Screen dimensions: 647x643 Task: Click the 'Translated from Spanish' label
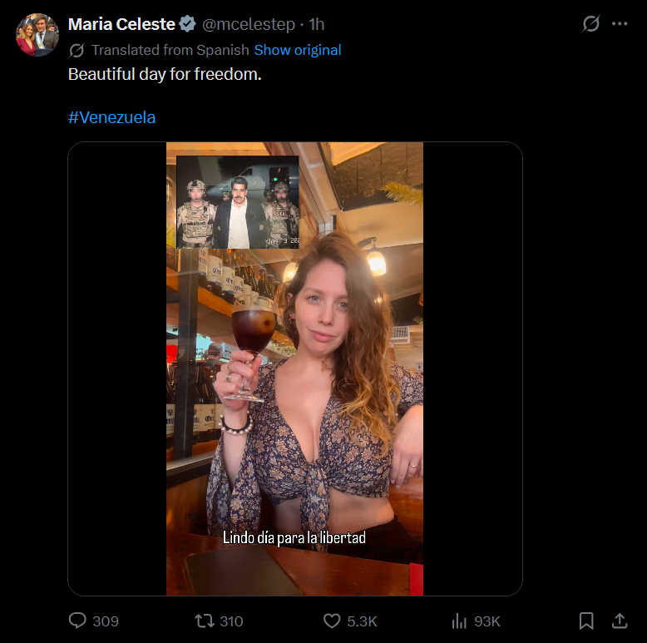point(170,50)
